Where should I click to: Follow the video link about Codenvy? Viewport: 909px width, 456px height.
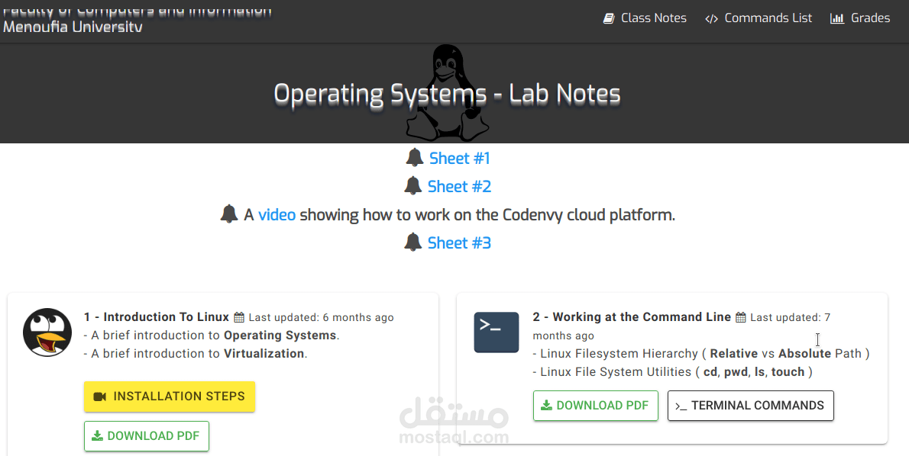coord(277,215)
